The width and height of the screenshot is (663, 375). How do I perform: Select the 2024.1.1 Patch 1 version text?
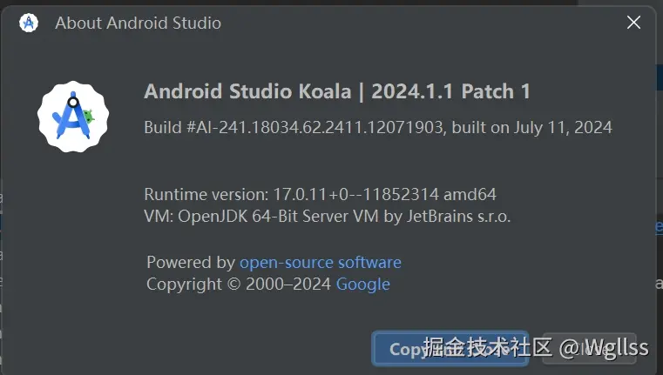pos(450,91)
